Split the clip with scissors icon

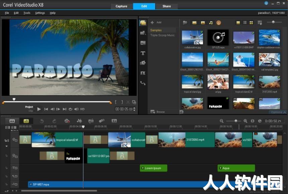(128, 102)
